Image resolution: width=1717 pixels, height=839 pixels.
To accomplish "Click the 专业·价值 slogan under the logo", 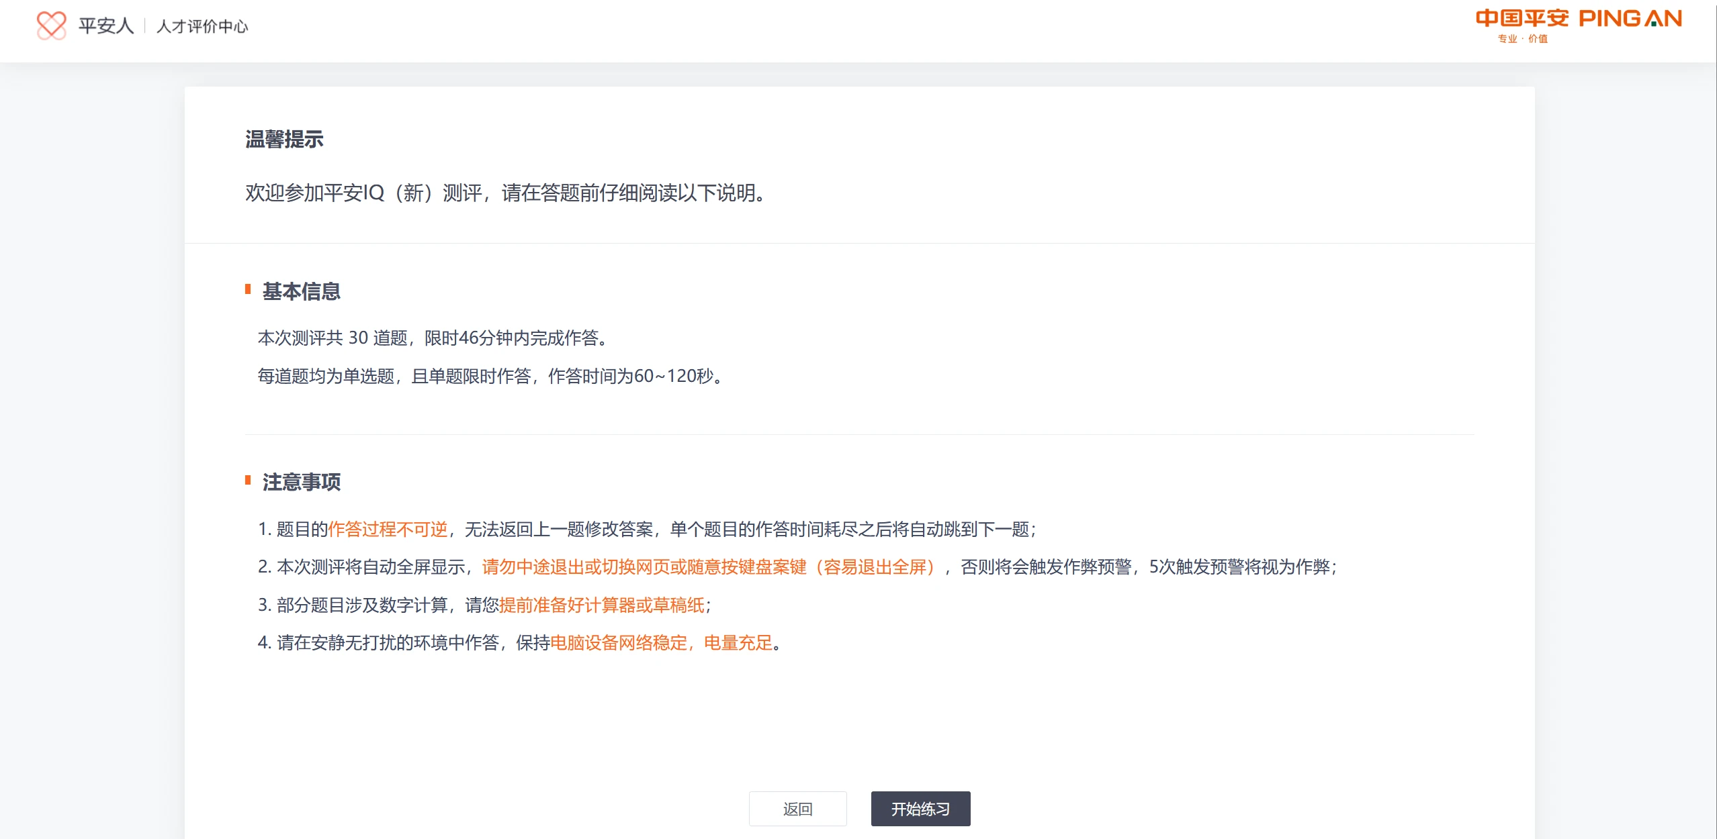I will (1522, 39).
